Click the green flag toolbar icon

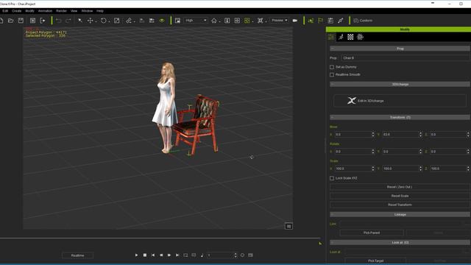coord(321,21)
